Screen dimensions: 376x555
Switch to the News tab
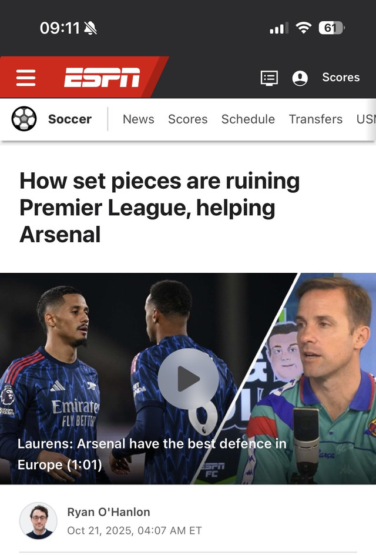point(138,119)
